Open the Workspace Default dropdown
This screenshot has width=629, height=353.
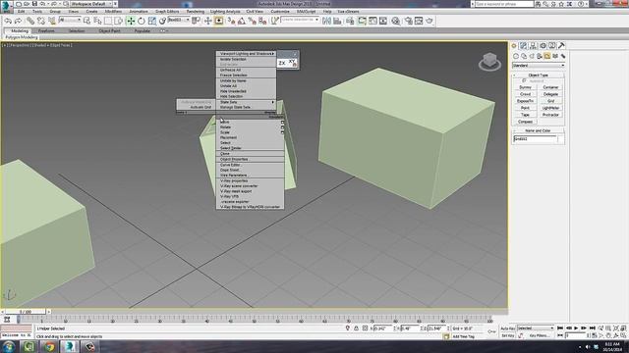pos(91,4)
